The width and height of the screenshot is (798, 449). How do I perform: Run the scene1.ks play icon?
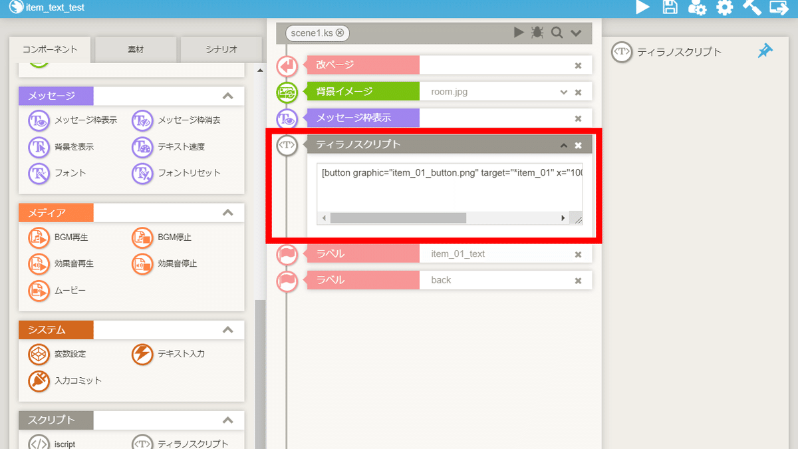(519, 33)
